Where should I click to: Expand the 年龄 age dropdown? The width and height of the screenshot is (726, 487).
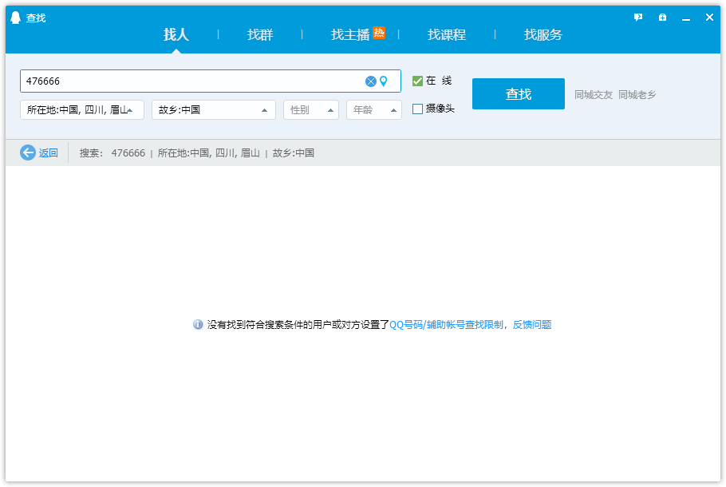click(x=373, y=109)
